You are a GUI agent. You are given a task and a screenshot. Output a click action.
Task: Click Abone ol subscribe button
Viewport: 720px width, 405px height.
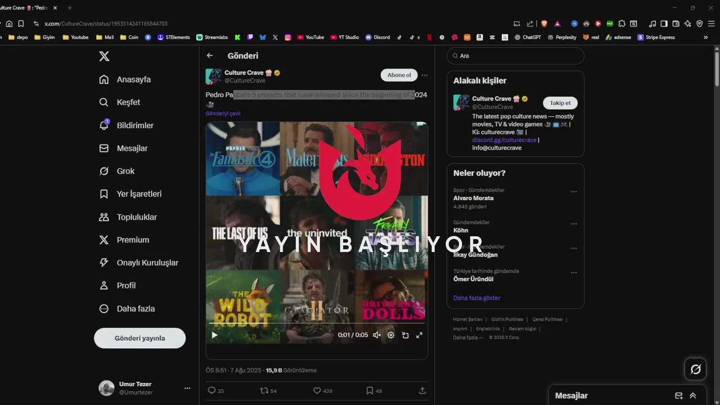pyautogui.click(x=399, y=75)
